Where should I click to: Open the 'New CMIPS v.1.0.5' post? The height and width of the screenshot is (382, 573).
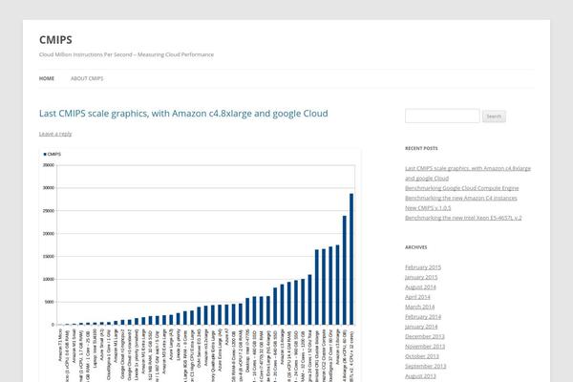[428, 208]
